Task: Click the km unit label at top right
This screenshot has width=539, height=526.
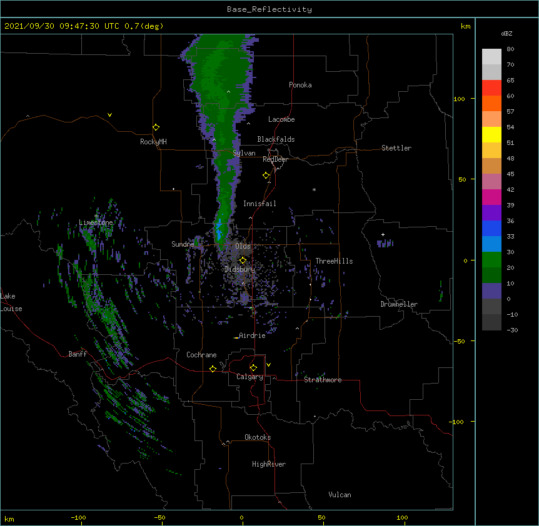Action: [x=465, y=26]
